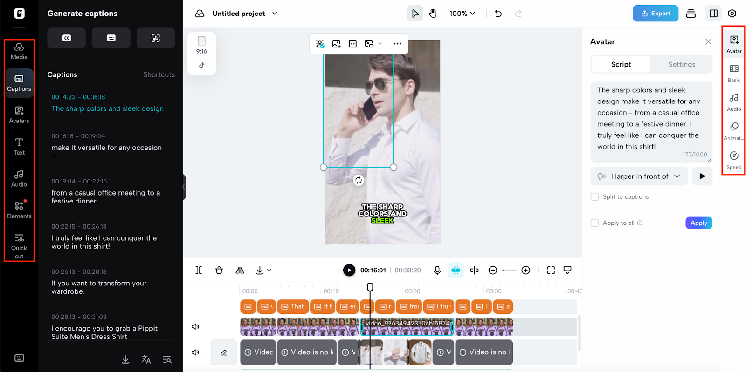Open project settings hexagon icon

(x=732, y=14)
